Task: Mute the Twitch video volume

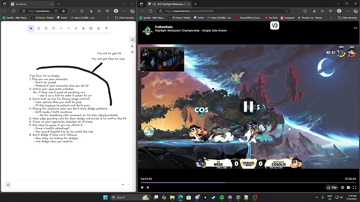Action: pyautogui.click(x=148, y=187)
